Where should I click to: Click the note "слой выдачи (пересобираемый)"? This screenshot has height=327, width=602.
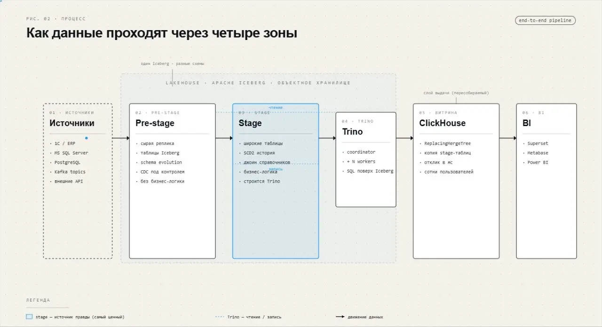pyautogui.click(x=456, y=93)
